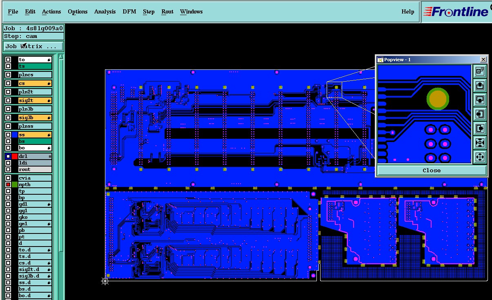Viewport: 492px width, 300px height.
Task: Toggle the checkbox for layer bs
Action: click(x=8, y=141)
